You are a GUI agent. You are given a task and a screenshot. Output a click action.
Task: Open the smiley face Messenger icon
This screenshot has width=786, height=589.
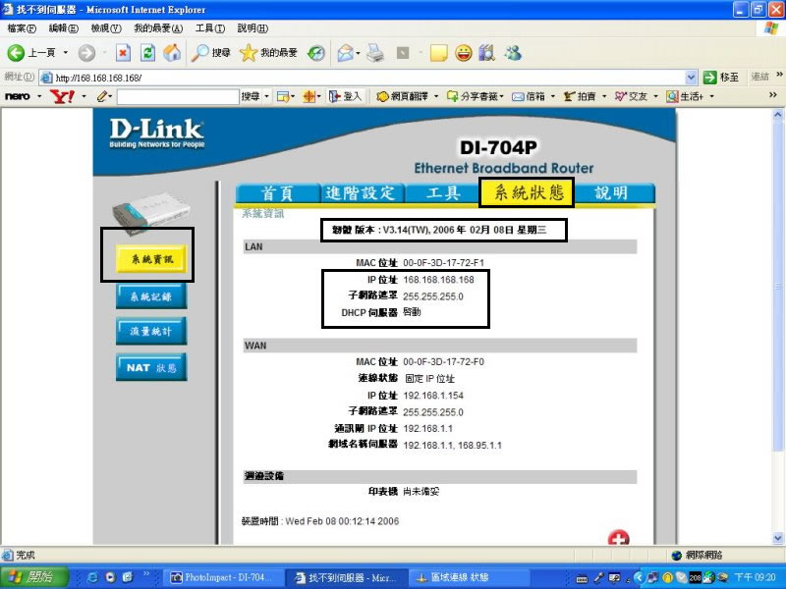click(464, 53)
